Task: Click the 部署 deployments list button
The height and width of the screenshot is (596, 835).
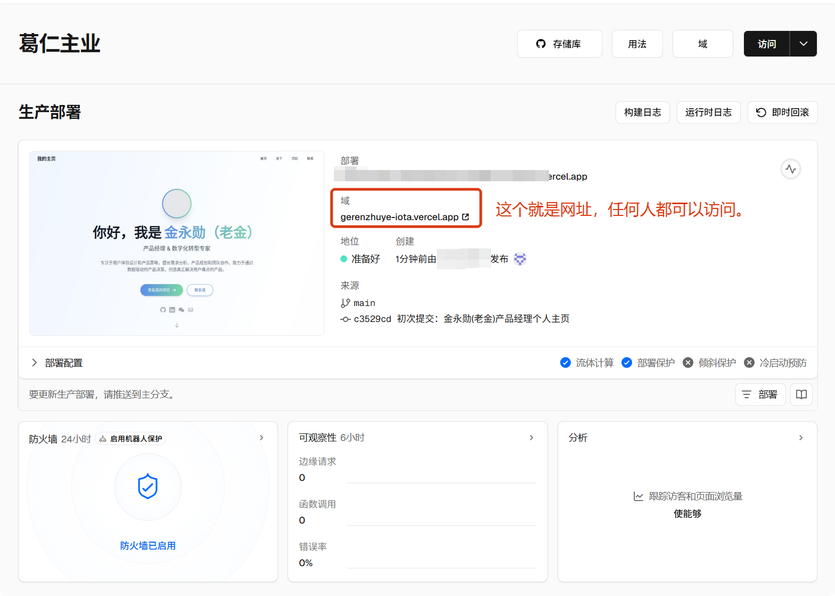Action: [x=760, y=394]
